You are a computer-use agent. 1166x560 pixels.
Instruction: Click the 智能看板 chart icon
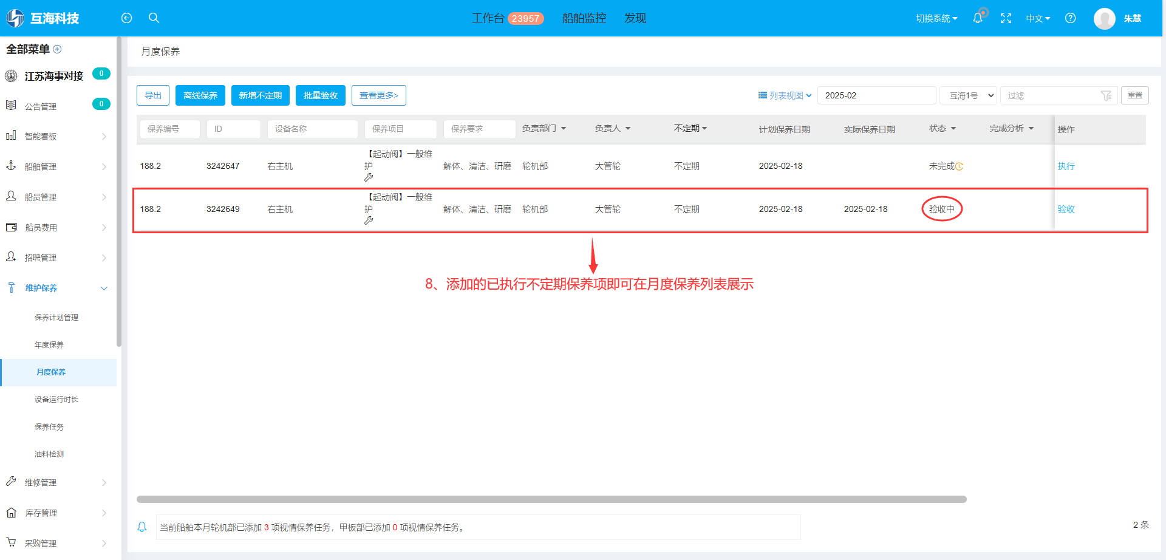tap(11, 135)
